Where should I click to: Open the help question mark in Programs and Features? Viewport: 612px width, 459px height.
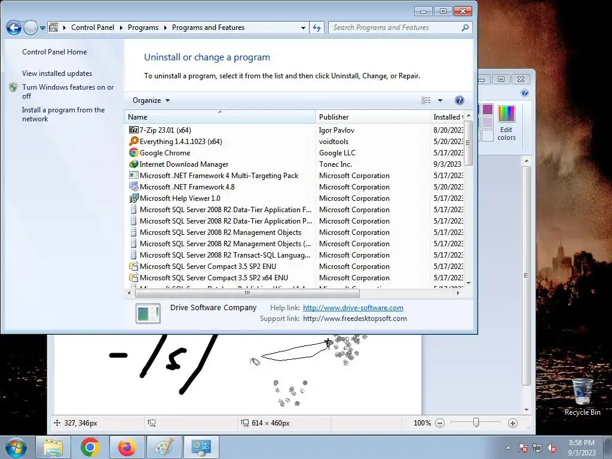coord(460,100)
